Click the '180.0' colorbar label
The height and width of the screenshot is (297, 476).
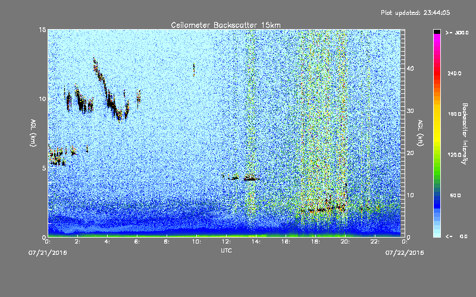pyautogui.click(x=455, y=114)
